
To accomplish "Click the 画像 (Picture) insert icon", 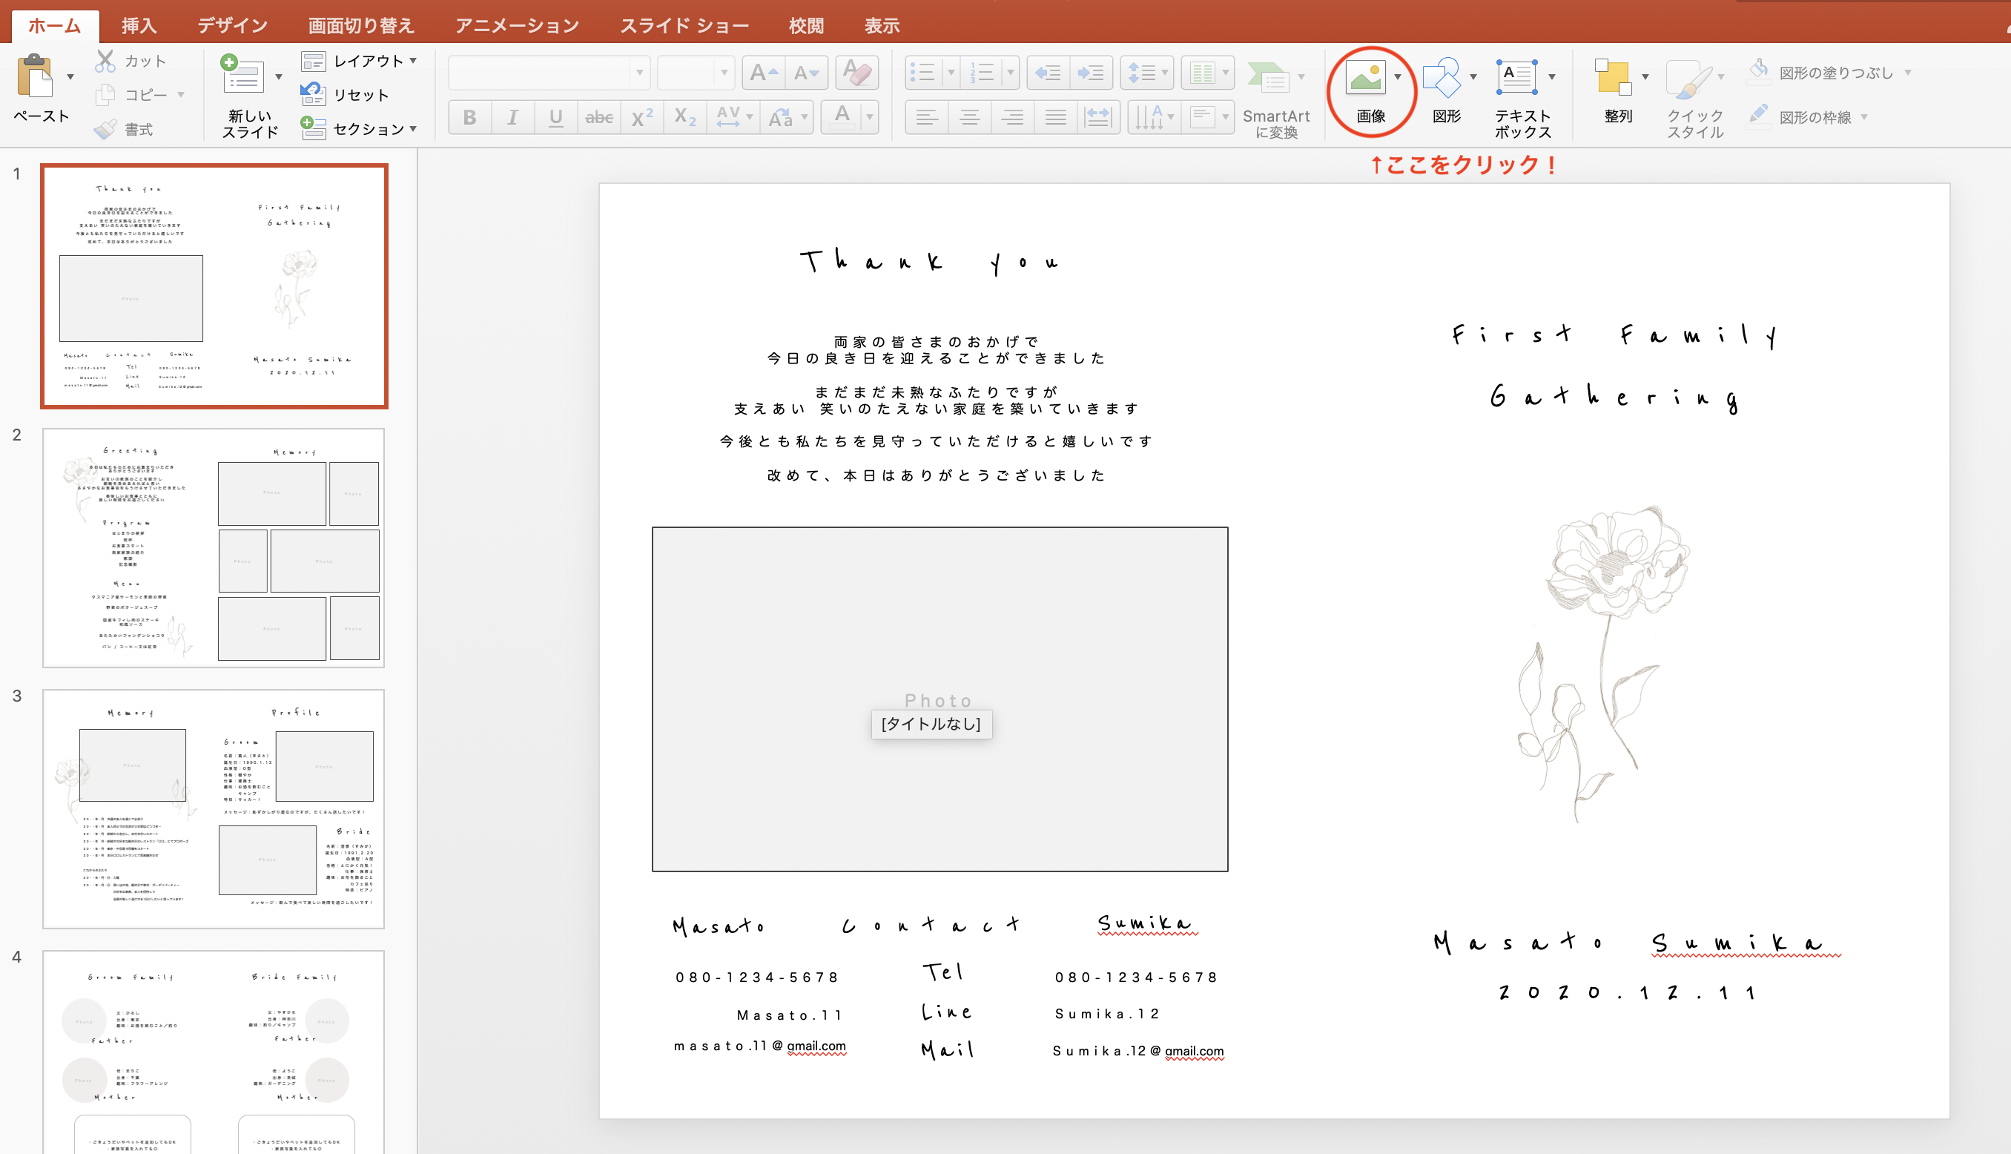I will click(x=1365, y=78).
